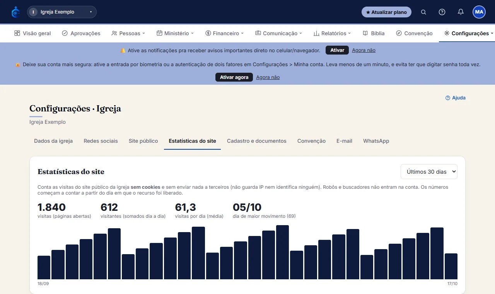The width and height of the screenshot is (495, 294).
Task: Click the Financeiro dollar icon
Action: (208, 33)
